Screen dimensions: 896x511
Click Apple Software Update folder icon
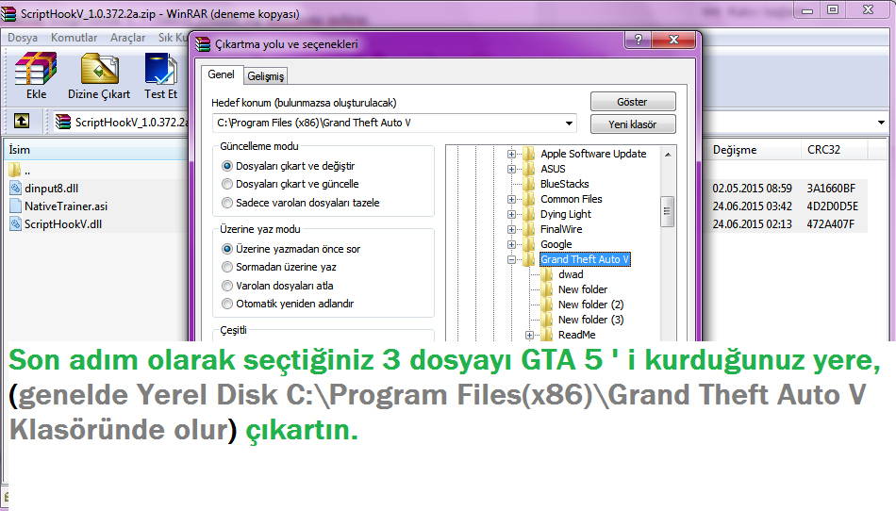pos(529,154)
